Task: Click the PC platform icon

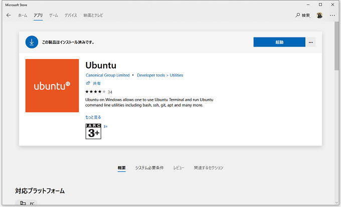Action: (x=23, y=203)
